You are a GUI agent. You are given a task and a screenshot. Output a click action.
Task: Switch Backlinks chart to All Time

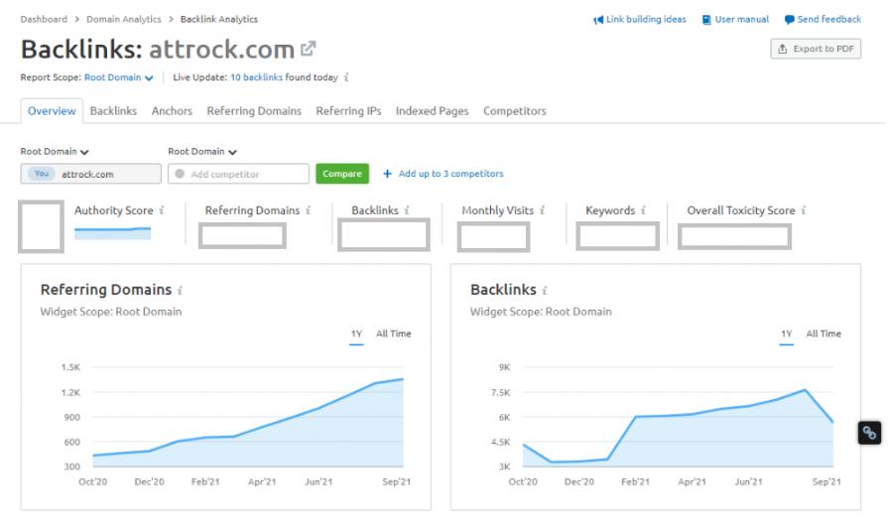pyautogui.click(x=823, y=333)
